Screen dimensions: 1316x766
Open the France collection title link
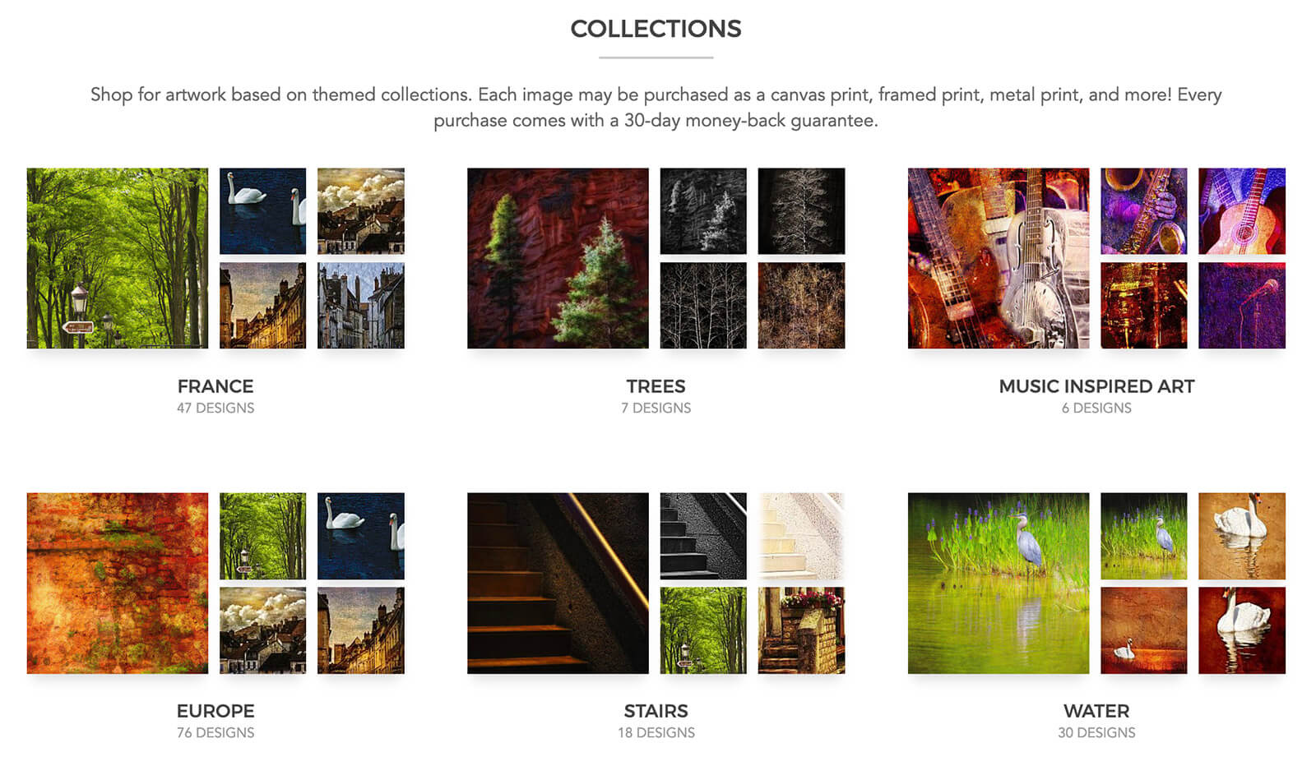tap(215, 386)
